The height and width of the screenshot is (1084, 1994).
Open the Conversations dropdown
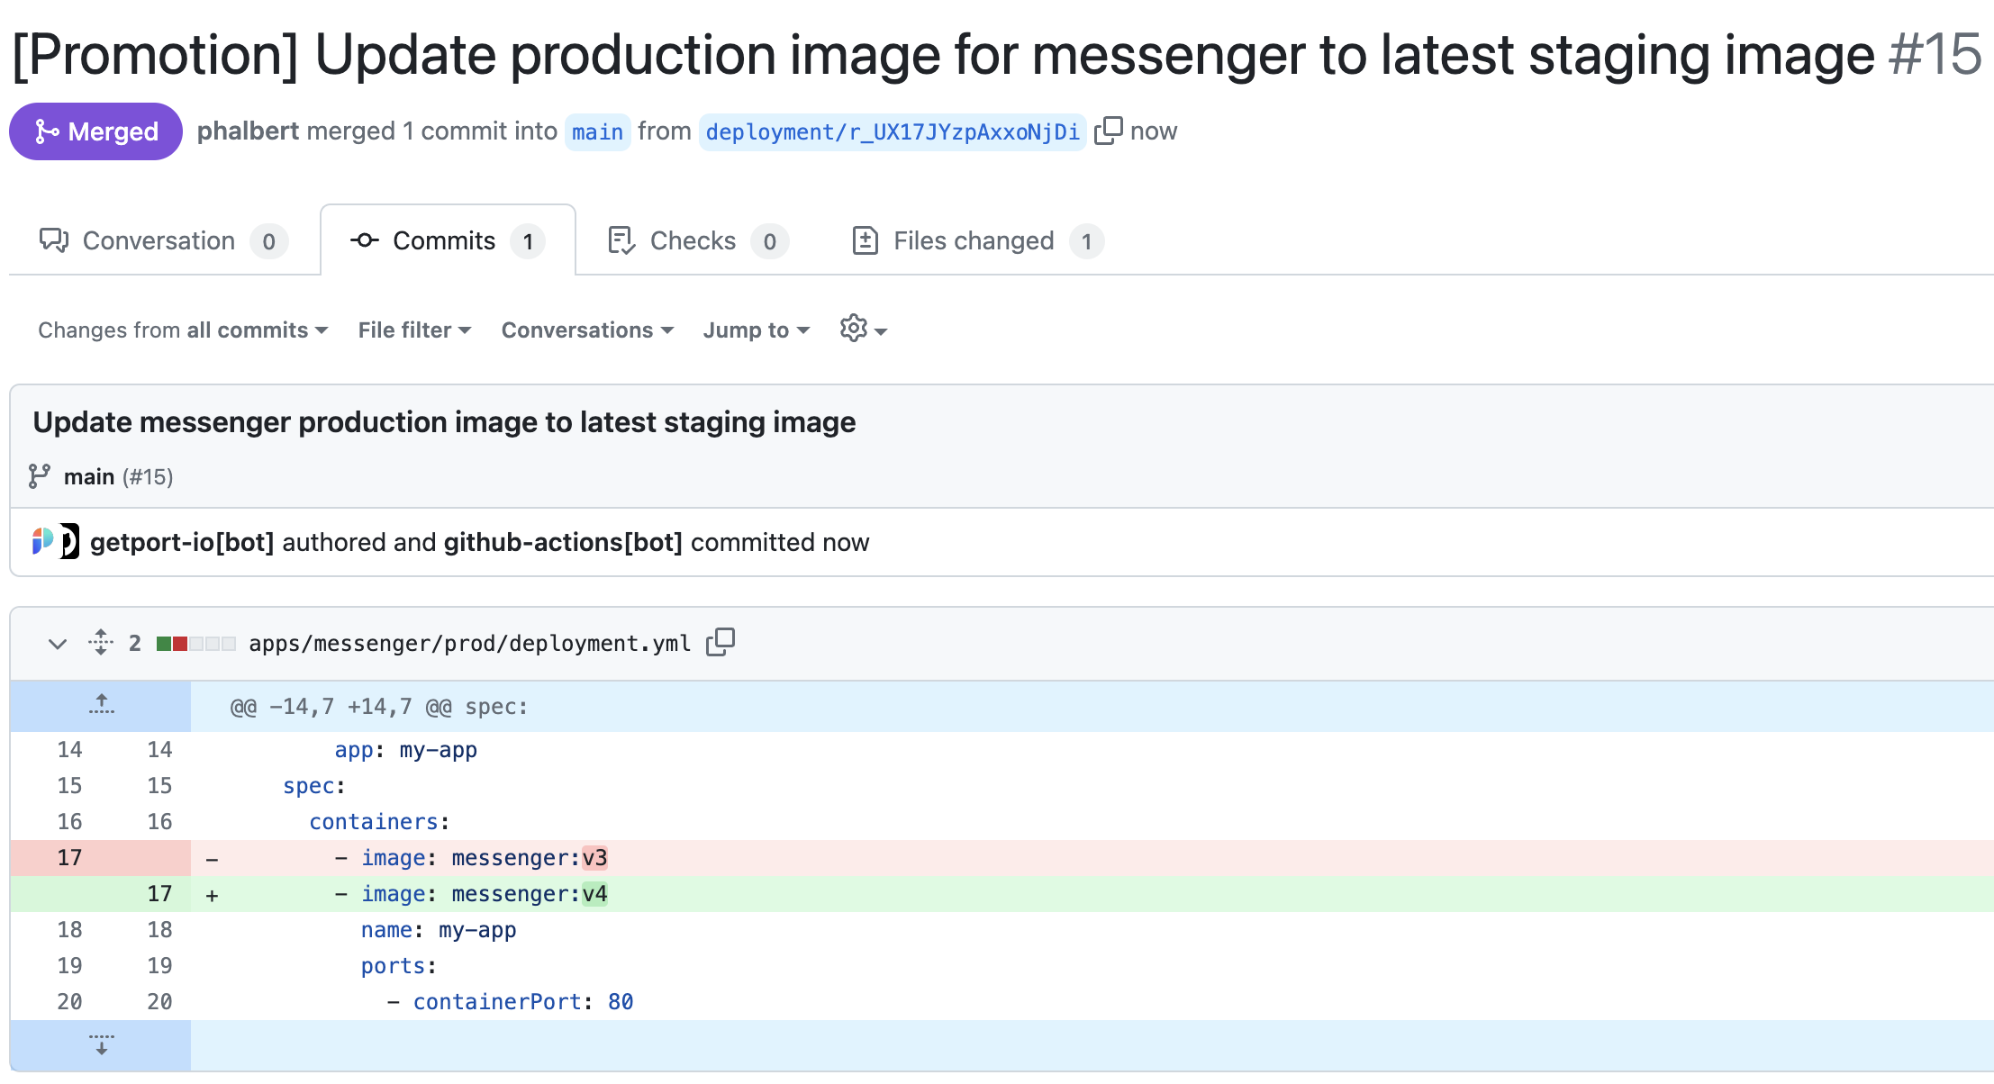587,330
